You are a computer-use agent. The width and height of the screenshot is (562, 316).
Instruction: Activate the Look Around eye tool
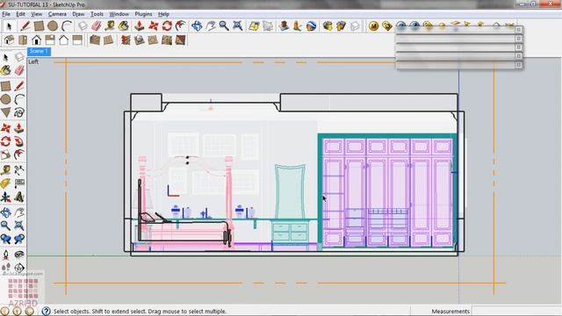(x=19, y=255)
